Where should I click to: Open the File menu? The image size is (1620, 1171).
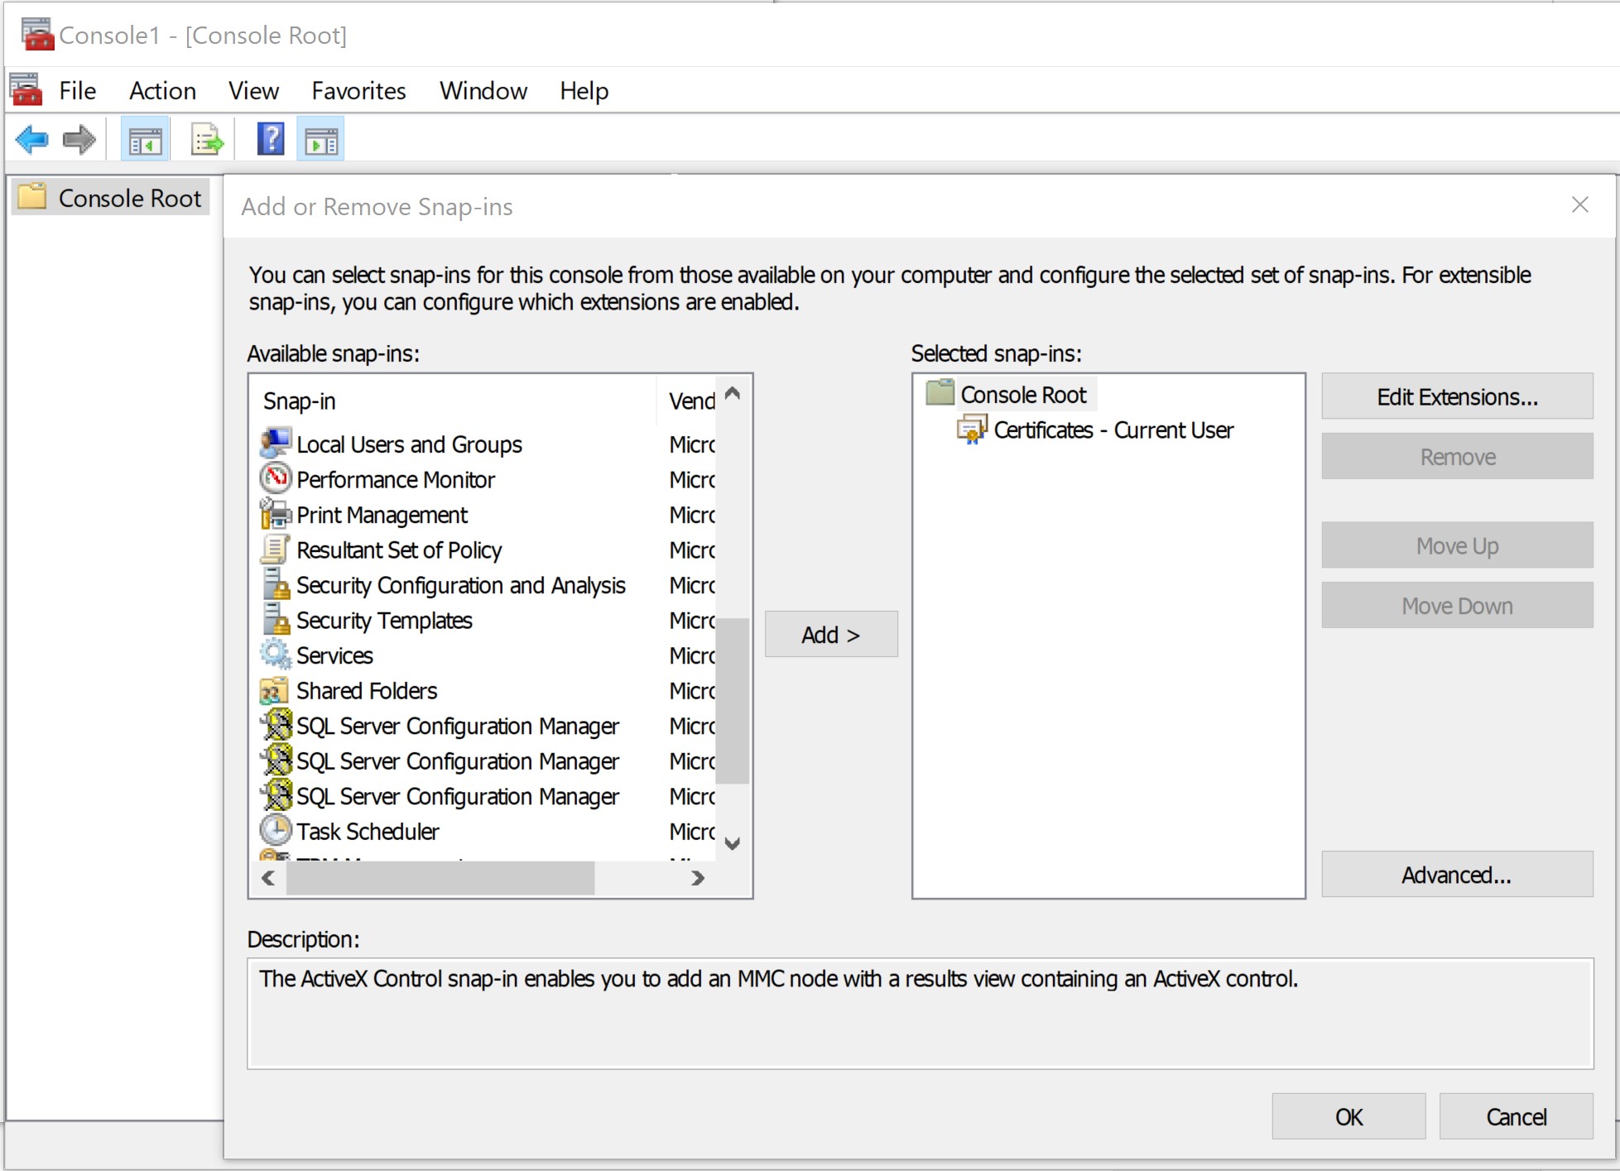[78, 90]
